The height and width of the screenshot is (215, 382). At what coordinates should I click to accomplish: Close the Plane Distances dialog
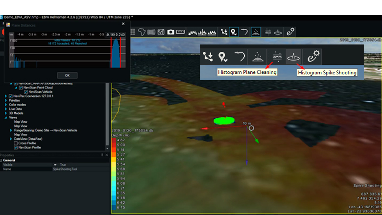coord(123,23)
